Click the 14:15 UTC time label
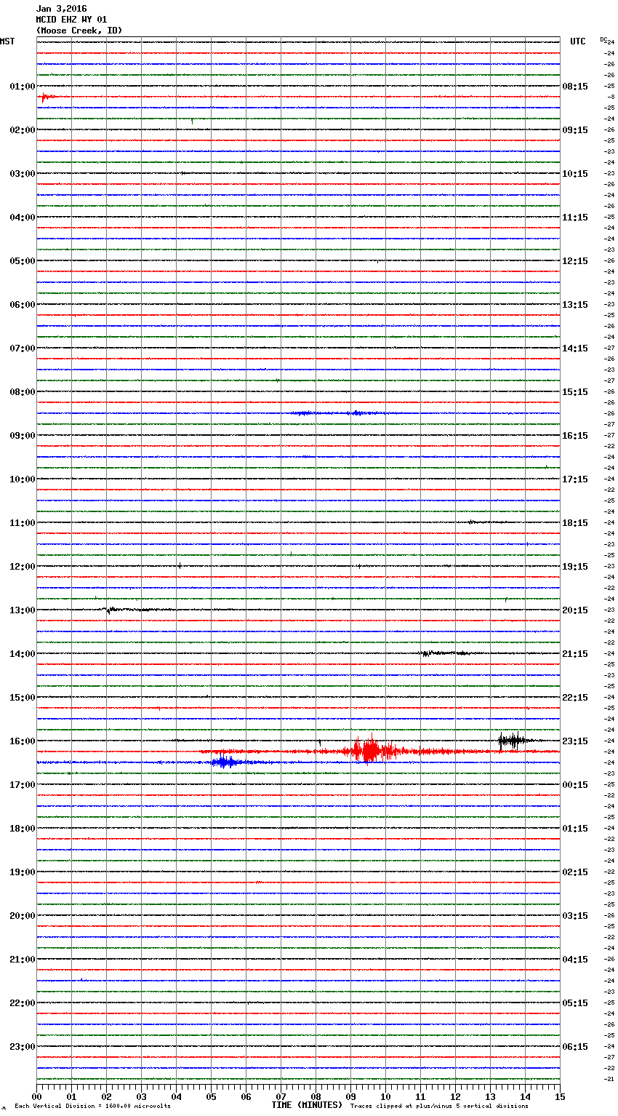The height and width of the screenshot is (1116, 618). [575, 348]
